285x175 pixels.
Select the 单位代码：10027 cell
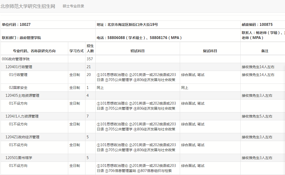[x=16, y=25]
